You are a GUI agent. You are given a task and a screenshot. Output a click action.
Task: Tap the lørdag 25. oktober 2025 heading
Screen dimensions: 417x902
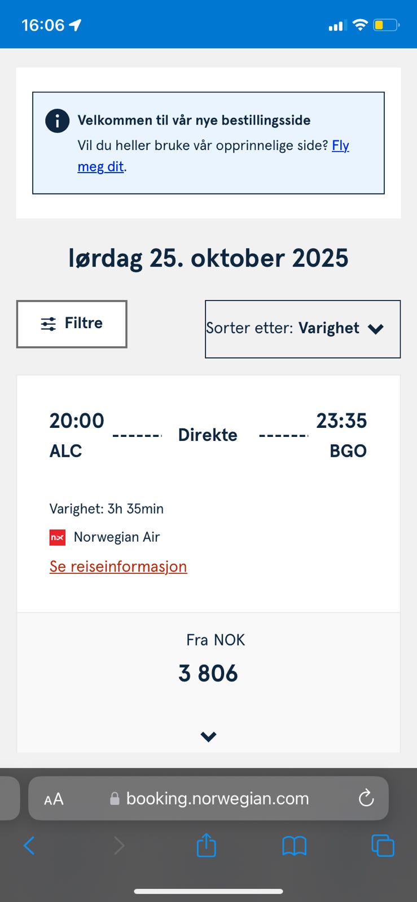(208, 258)
